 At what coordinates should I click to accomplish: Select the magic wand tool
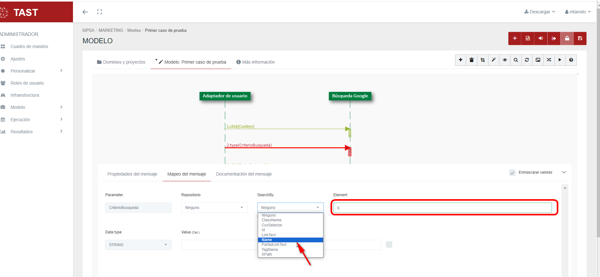click(x=494, y=60)
